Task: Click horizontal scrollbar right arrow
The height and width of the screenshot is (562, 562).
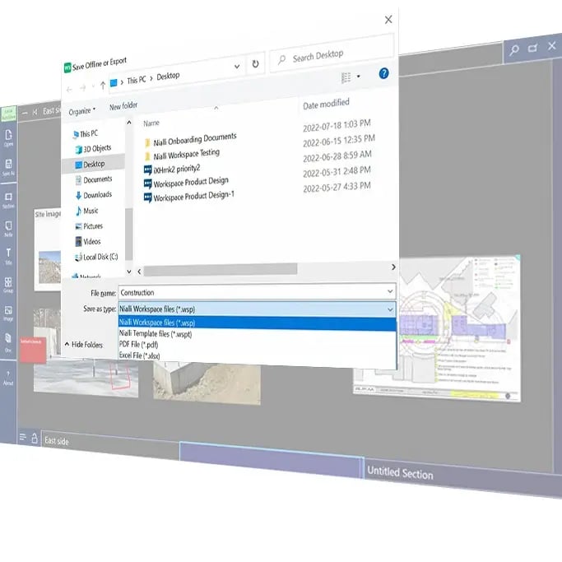Action: pyautogui.click(x=393, y=267)
